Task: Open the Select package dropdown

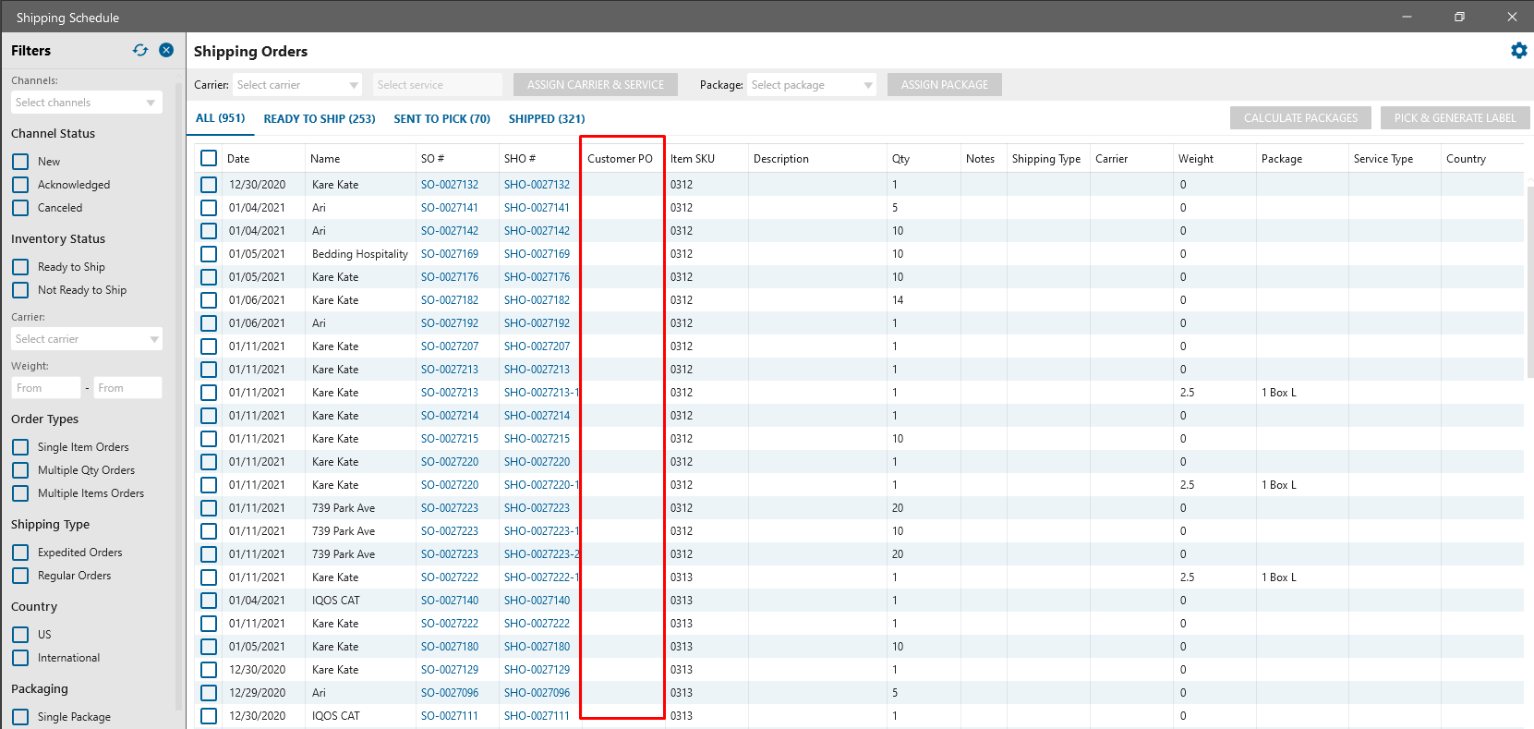Action: click(812, 85)
